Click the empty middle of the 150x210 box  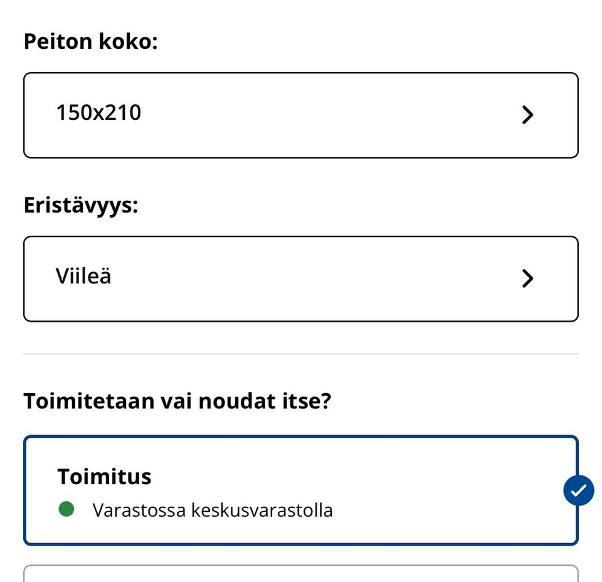coord(326,115)
